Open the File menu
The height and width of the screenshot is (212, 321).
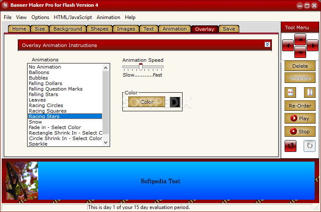click(x=8, y=17)
